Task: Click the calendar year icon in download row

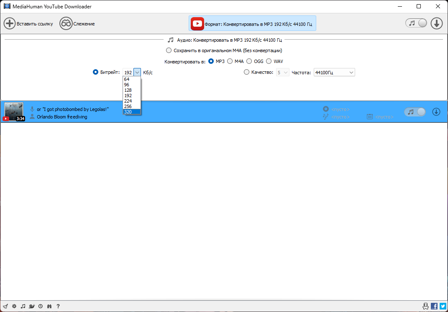Action: click(x=370, y=116)
